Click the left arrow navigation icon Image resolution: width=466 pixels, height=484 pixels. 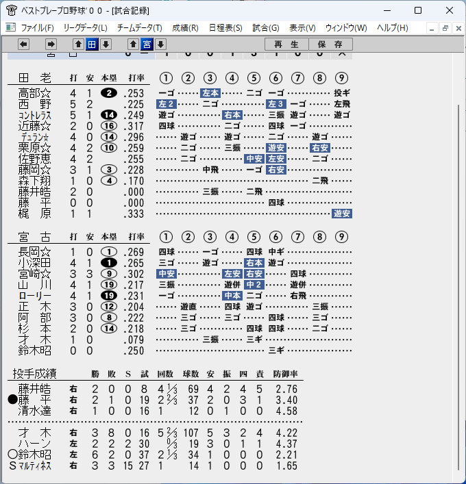pos(24,44)
